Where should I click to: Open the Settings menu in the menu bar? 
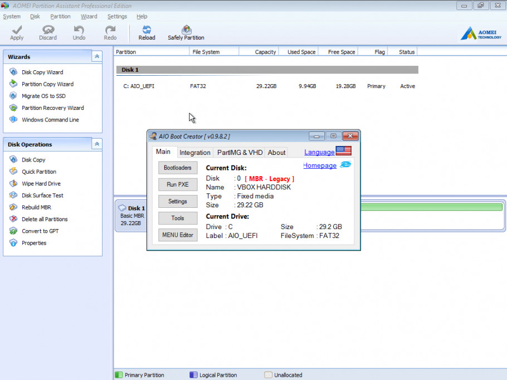(x=117, y=17)
